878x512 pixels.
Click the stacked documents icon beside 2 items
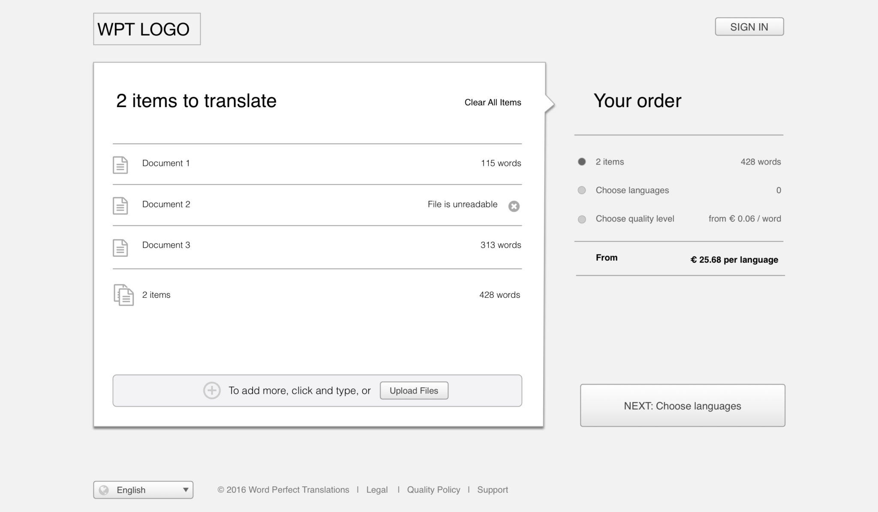123,295
